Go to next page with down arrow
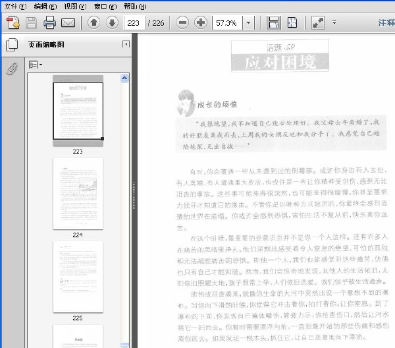 [x=112, y=22]
